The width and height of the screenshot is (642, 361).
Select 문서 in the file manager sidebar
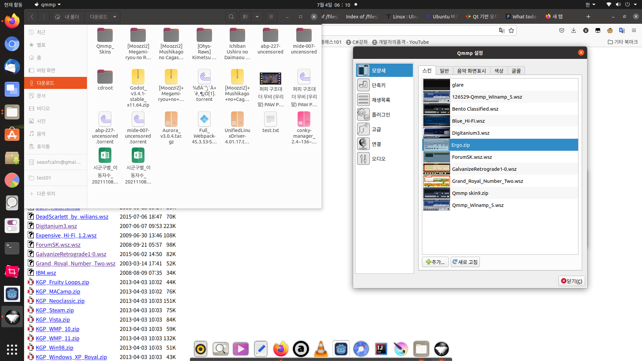coord(41,96)
